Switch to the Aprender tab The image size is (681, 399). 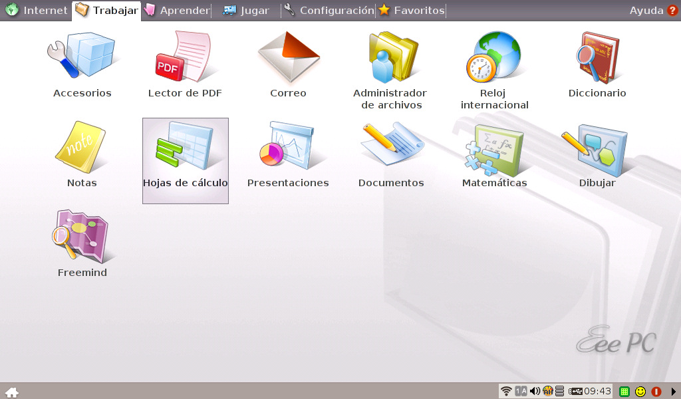tap(177, 11)
